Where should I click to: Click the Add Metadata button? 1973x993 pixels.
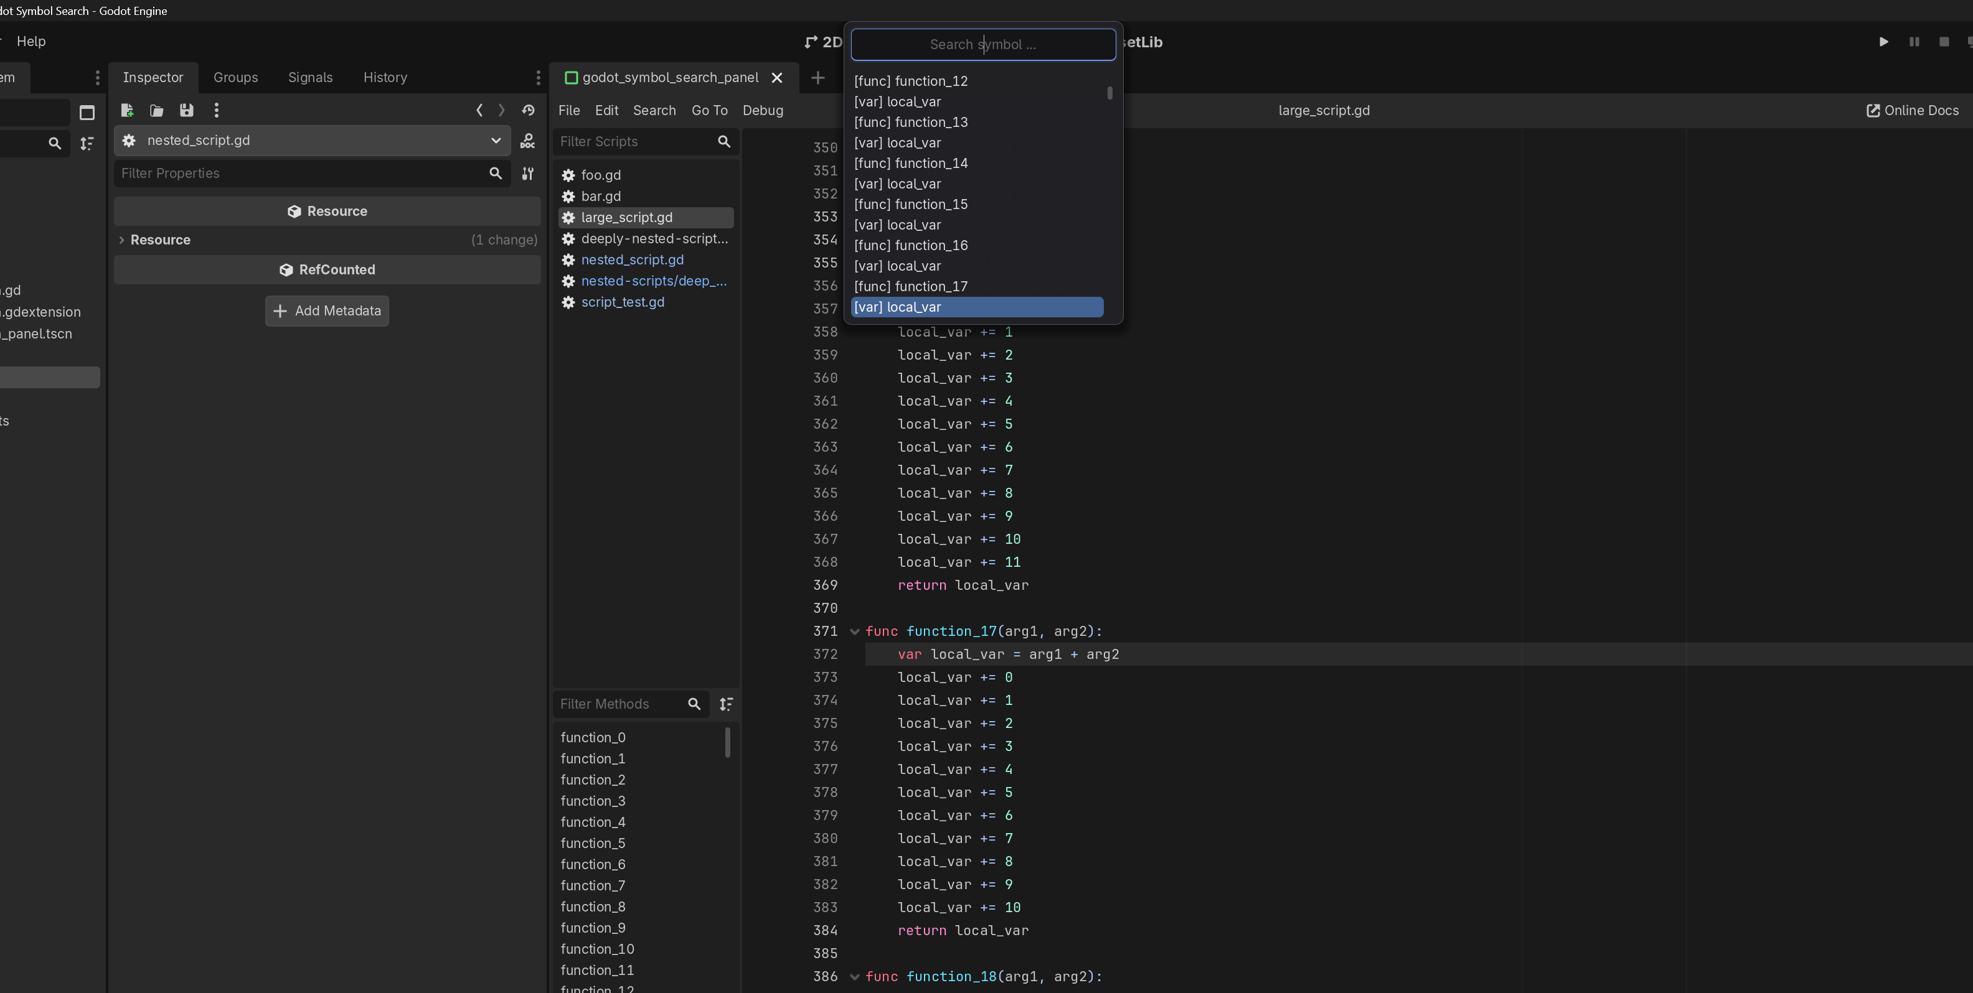(327, 311)
